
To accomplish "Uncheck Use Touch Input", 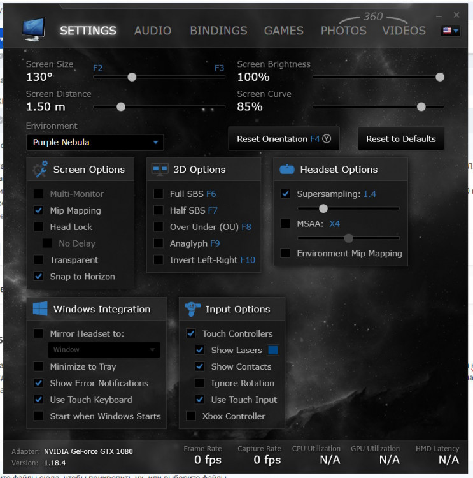I will [x=199, y=400].
